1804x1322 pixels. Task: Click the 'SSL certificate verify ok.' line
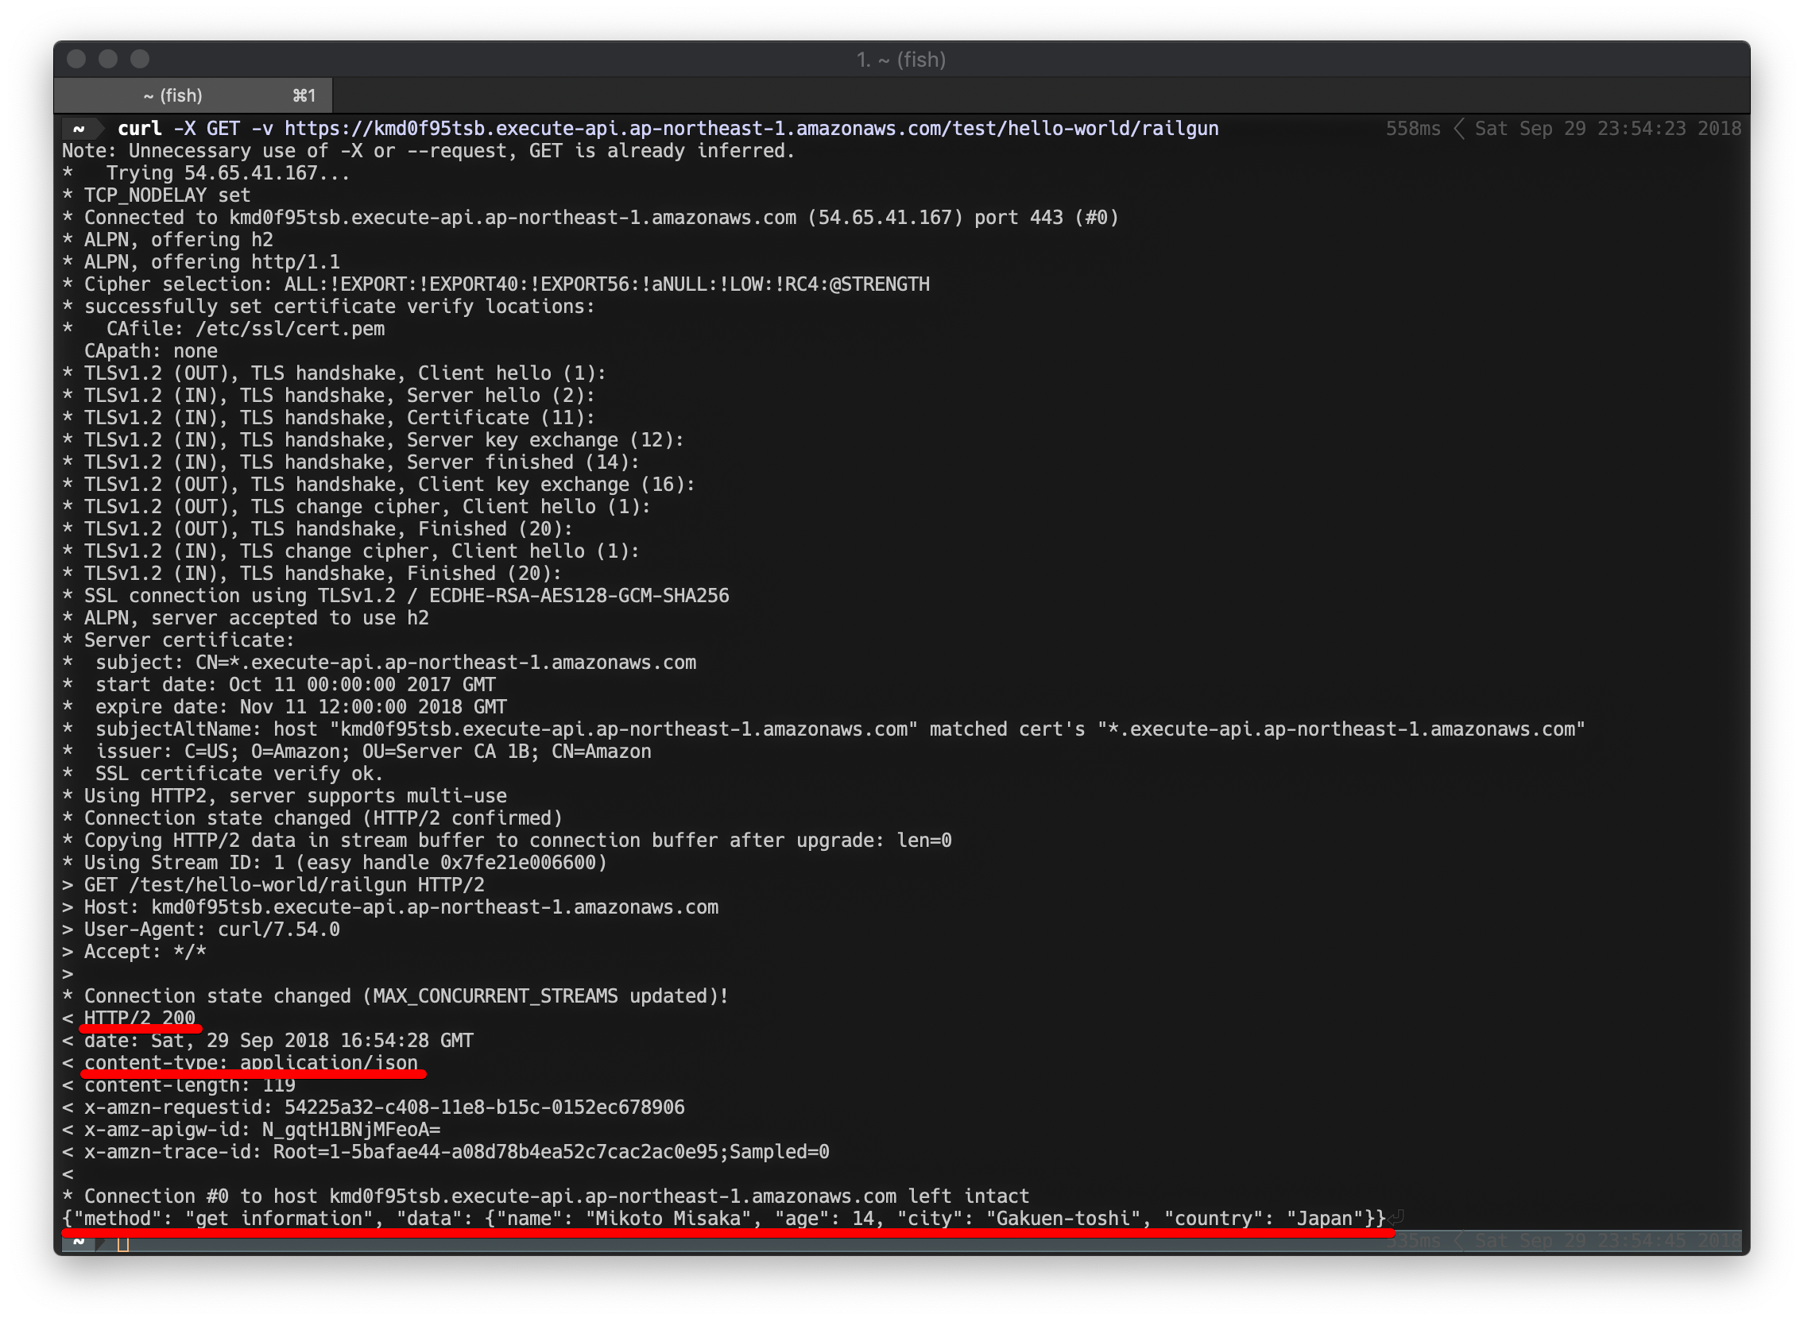[x=223, y=775]
